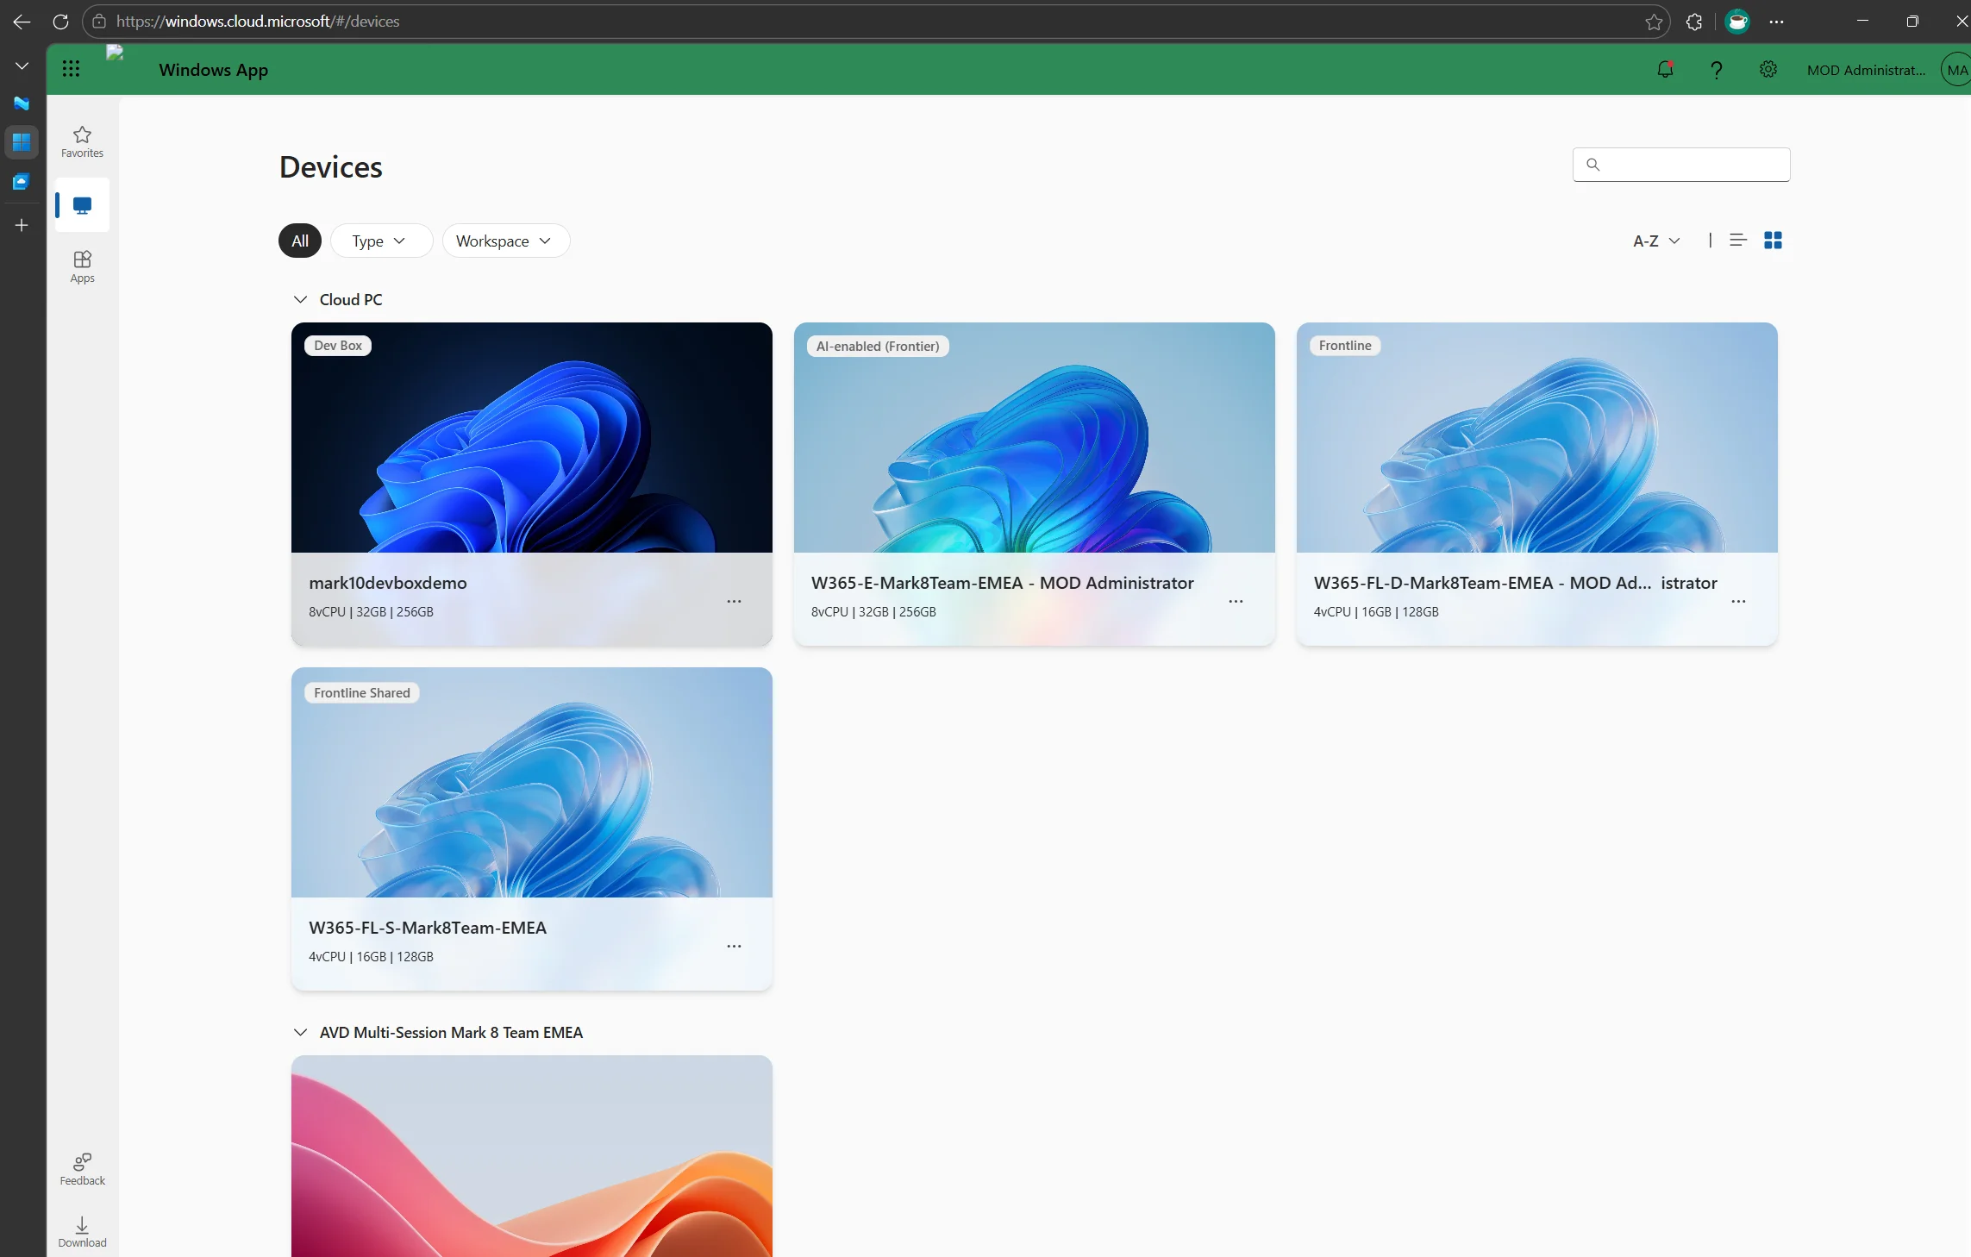The image size is (1971, 1257).
Task: Click the Feedback button
Action: (x=82, y=1169)
